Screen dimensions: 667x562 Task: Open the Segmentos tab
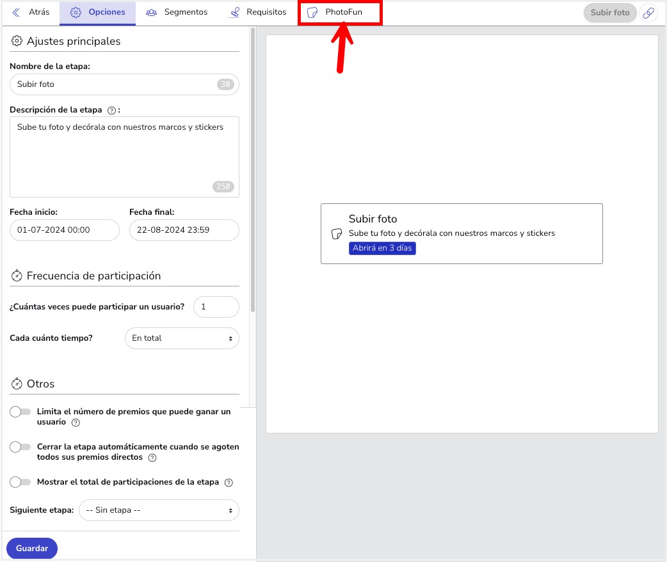tap(177, 13)
